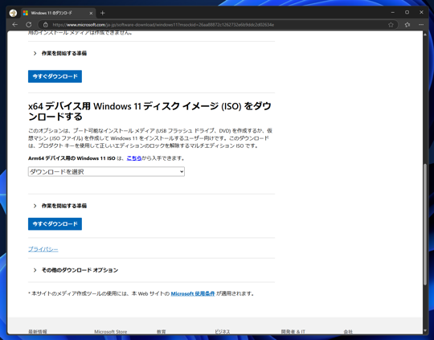Click the site lock icon in address bar
The image size is (434, 340).
tap(45, 25)
